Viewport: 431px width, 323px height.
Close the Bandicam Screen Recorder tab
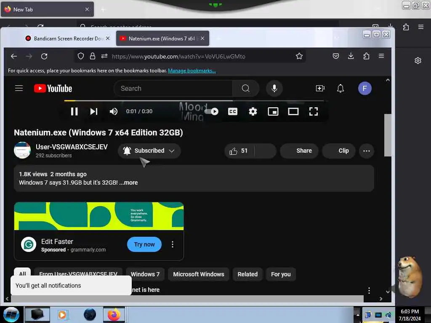[x=108, y=38]
